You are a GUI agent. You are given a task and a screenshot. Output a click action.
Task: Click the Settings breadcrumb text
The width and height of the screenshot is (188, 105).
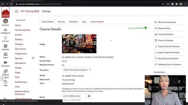(x=46, y=11)
